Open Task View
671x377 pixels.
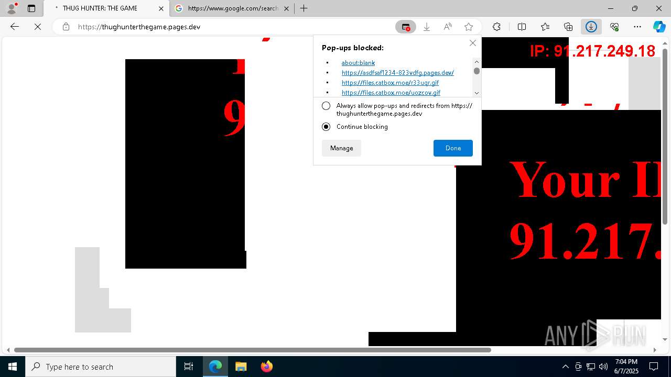click(x=189, y=367)
